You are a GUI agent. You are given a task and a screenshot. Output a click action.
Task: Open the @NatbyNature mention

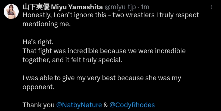pos(79,105)
